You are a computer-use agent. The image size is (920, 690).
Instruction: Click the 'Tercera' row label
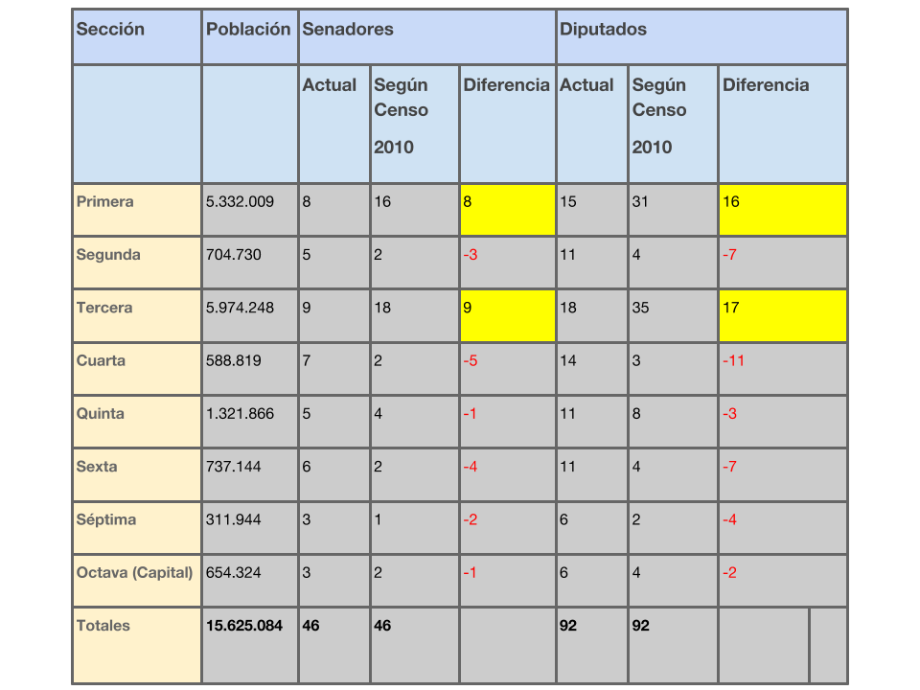[x=104, y=308]
